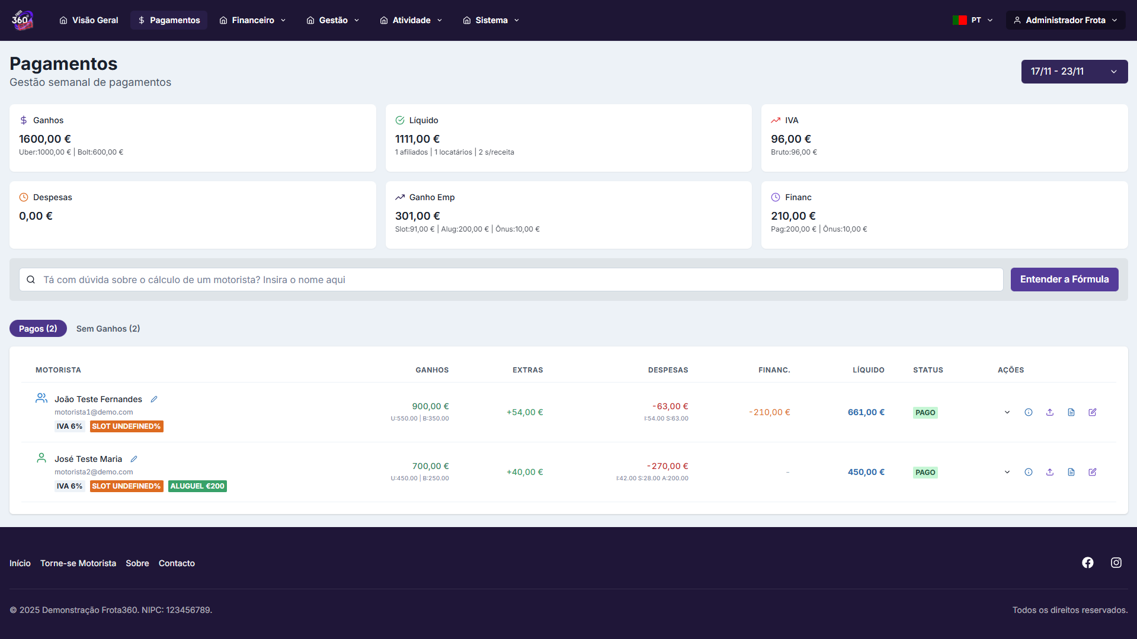Open the PT language selector
Image resolution: width=1137 pixels, height=639 pixels.
point(973,20)
